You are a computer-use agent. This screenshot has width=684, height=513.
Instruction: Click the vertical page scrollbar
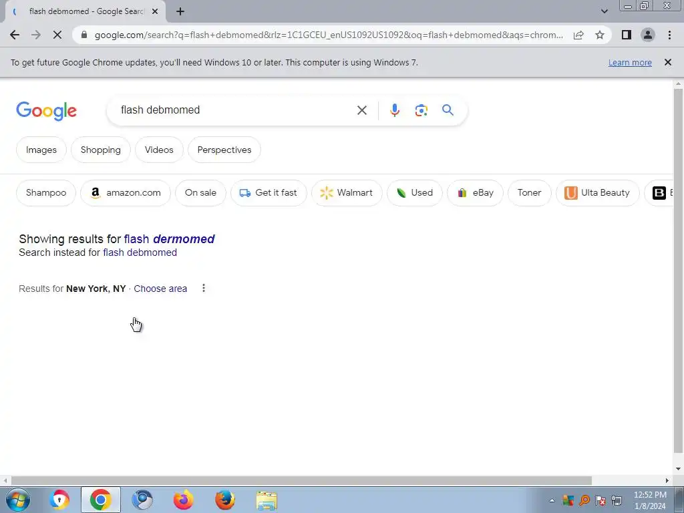[x=678, y=271]
